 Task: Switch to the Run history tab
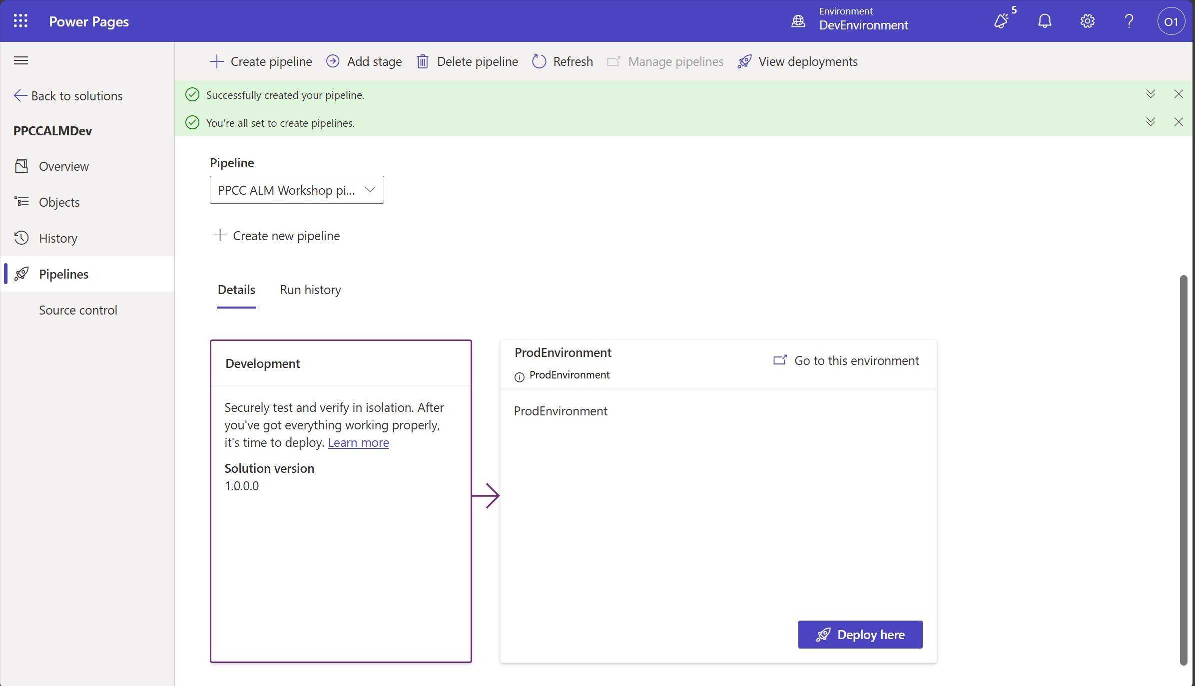310,290
